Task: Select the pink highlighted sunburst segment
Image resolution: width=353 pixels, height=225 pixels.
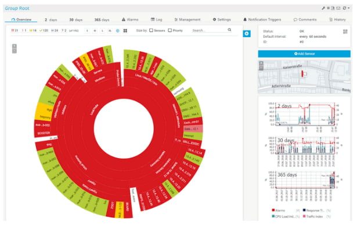Action: click(193, 129)
